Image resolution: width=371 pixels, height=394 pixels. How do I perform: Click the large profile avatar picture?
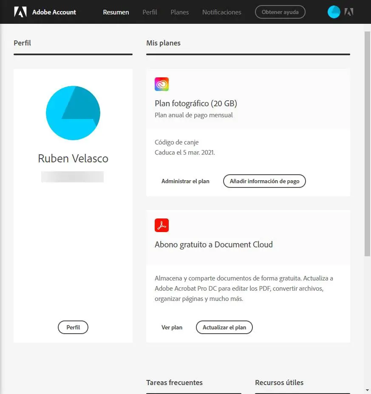73,113
